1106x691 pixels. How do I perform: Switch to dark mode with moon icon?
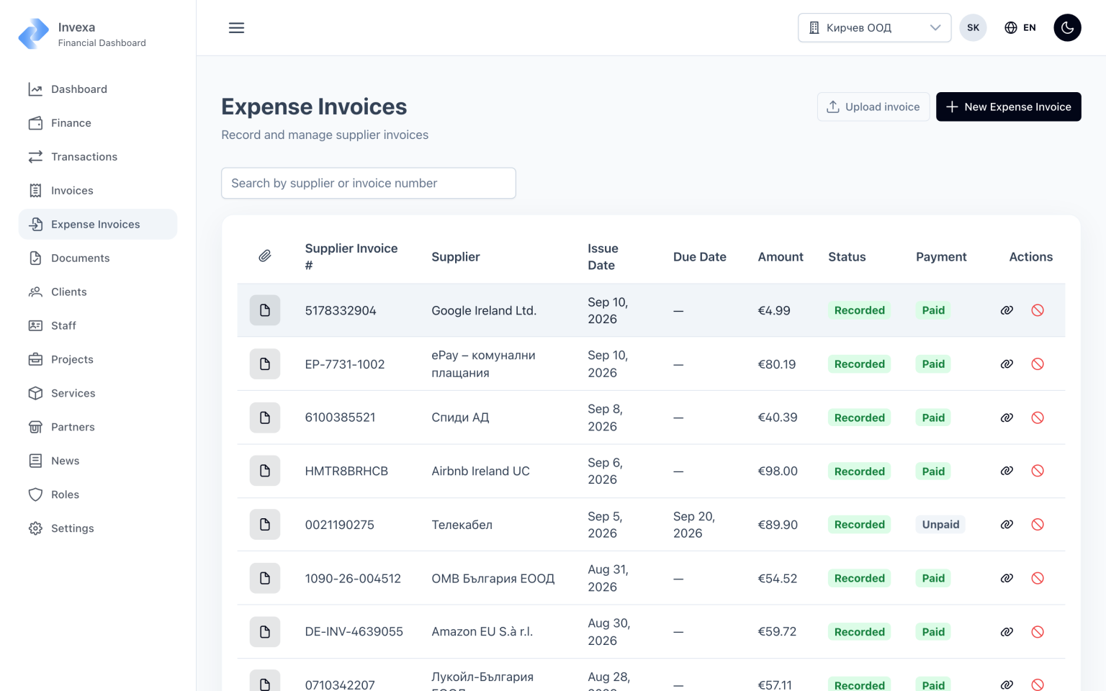click(x=1067, y=28)
